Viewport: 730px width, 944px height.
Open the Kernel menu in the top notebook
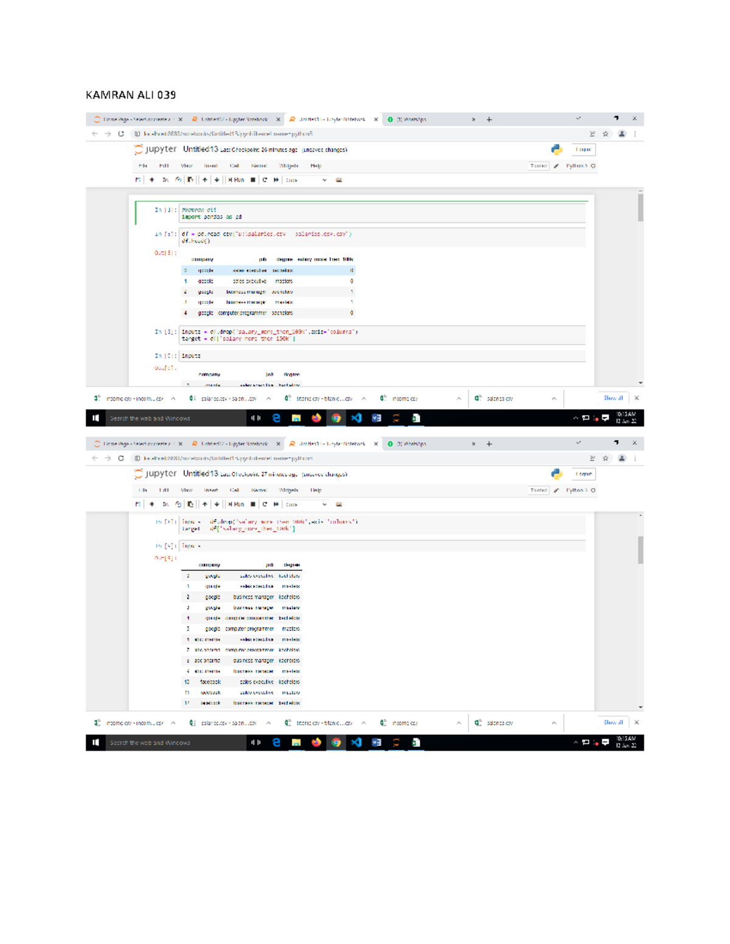(259, 166)
